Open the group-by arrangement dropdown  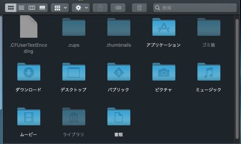pos(60,8)
